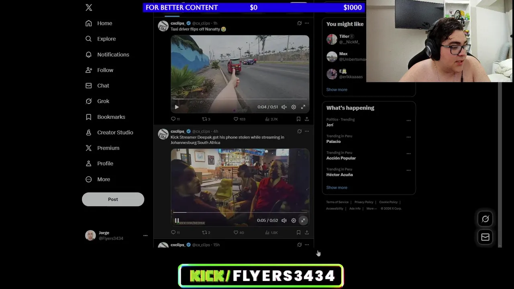Mute the Deepak video

284,220
